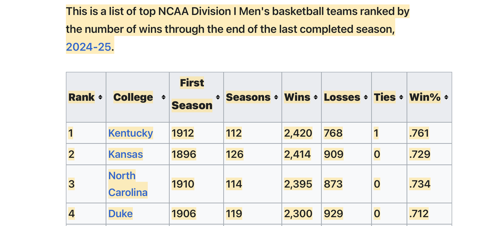490x226 pixels.
Task: Visit the Duke team page
Action: (x=120, y=213)
